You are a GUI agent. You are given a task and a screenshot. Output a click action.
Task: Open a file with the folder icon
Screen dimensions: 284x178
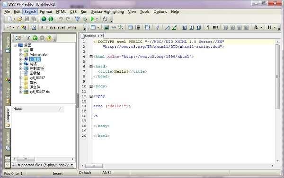click(20, 19)
